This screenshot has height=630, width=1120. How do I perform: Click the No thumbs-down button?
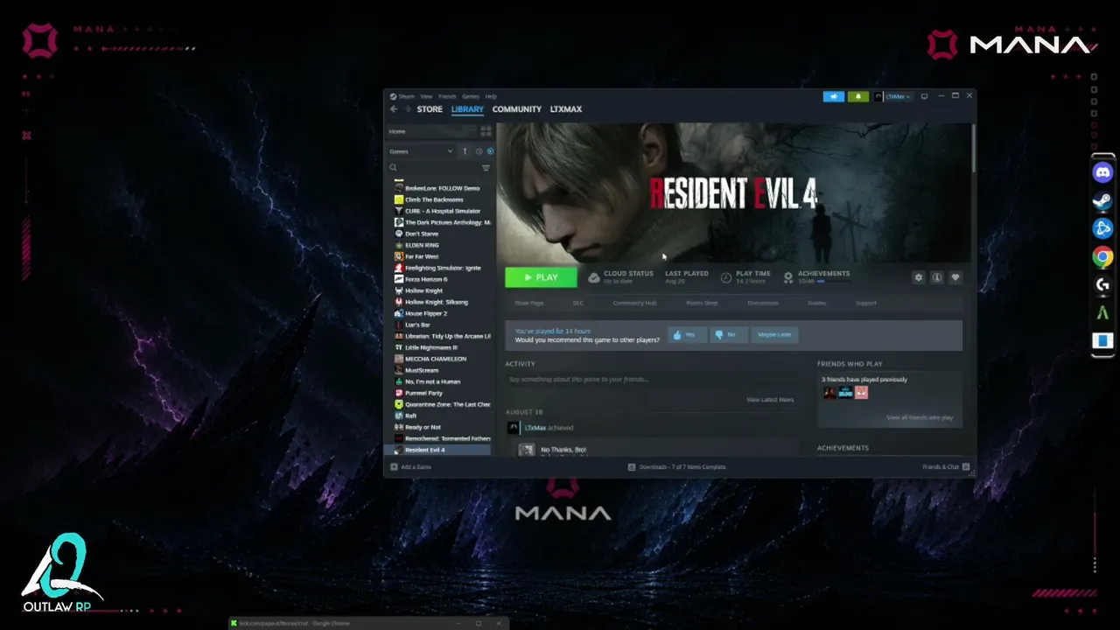click(727, 335)
